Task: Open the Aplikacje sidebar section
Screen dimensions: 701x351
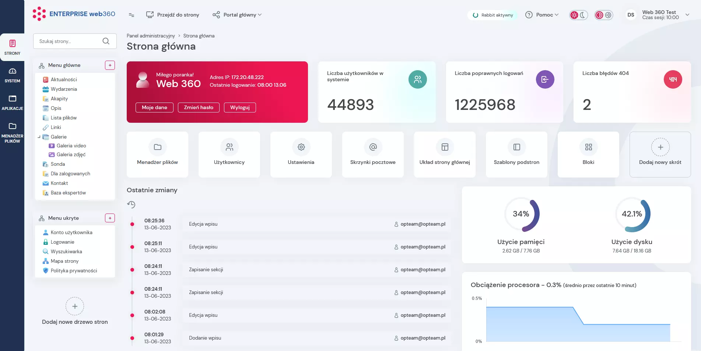Action: pyautogui.click(x=12, y=103)
